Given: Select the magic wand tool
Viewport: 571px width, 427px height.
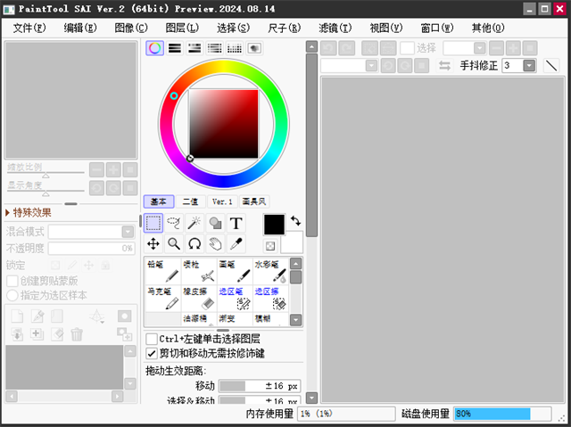Looking at the screenshot, I should pos(194,223).
